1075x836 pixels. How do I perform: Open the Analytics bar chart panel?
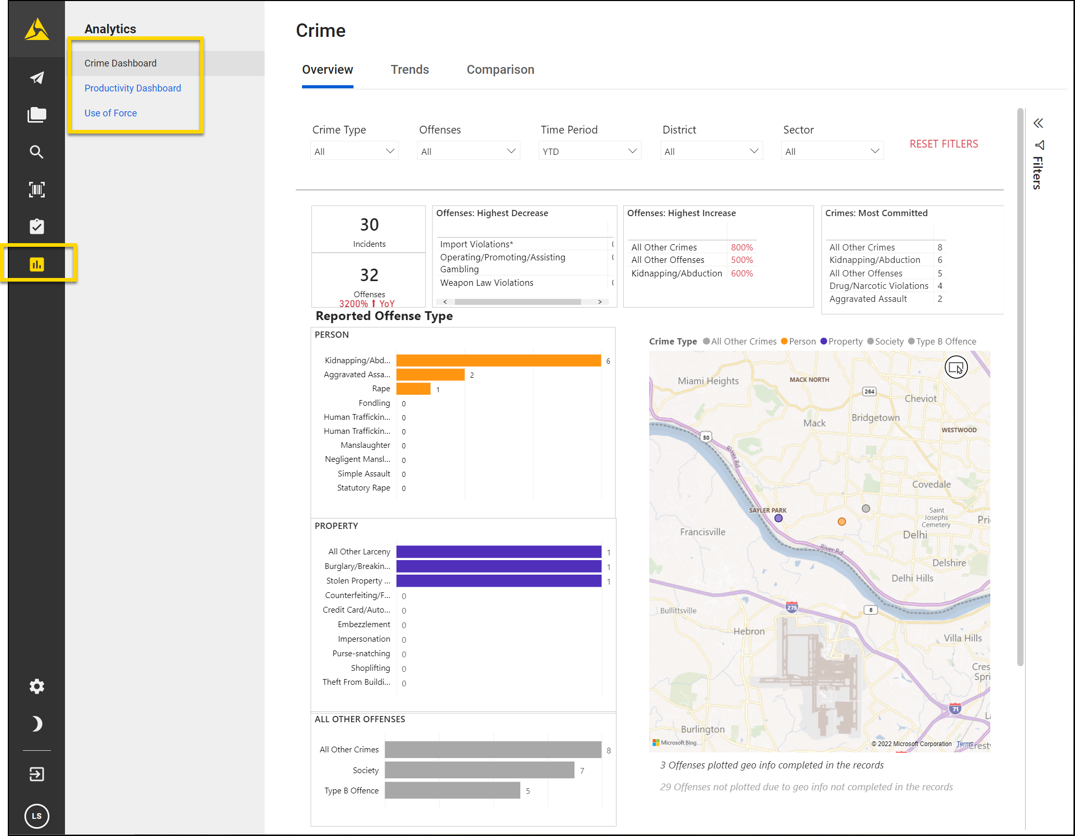pyautogui.click(x=36, y=263)
